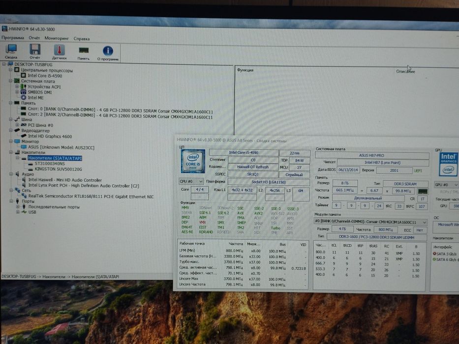The width and height of the screenshot is (459, 344).
Task: Expand the Последовательные порты node
Action: pyautogui.click(x=18, y=206)
